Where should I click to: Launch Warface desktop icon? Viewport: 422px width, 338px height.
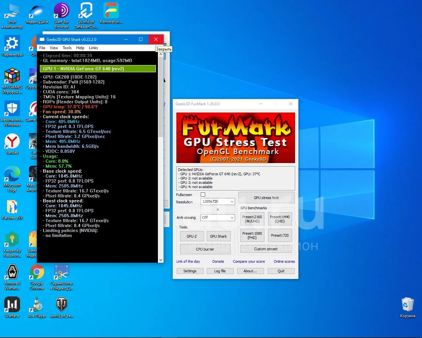tap(12, 308)
